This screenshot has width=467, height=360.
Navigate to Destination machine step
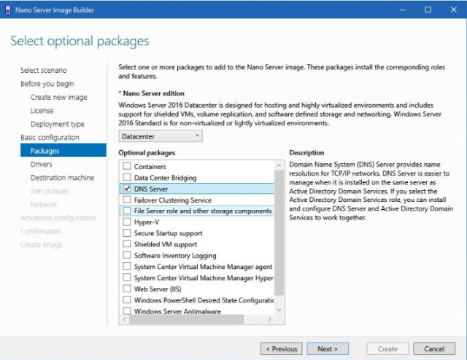pos(62,178)
